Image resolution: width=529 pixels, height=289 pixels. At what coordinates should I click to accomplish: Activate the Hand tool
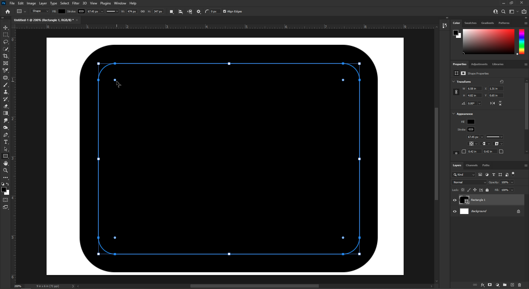(6, 163)
